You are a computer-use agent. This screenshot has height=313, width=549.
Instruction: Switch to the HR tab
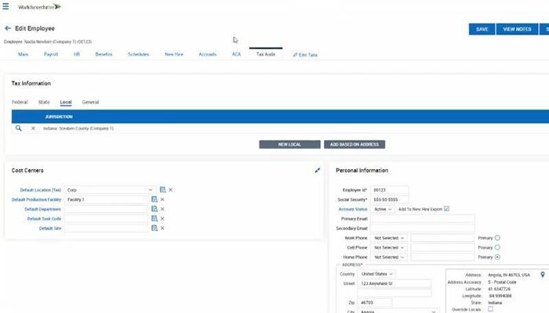click(77, 54)
